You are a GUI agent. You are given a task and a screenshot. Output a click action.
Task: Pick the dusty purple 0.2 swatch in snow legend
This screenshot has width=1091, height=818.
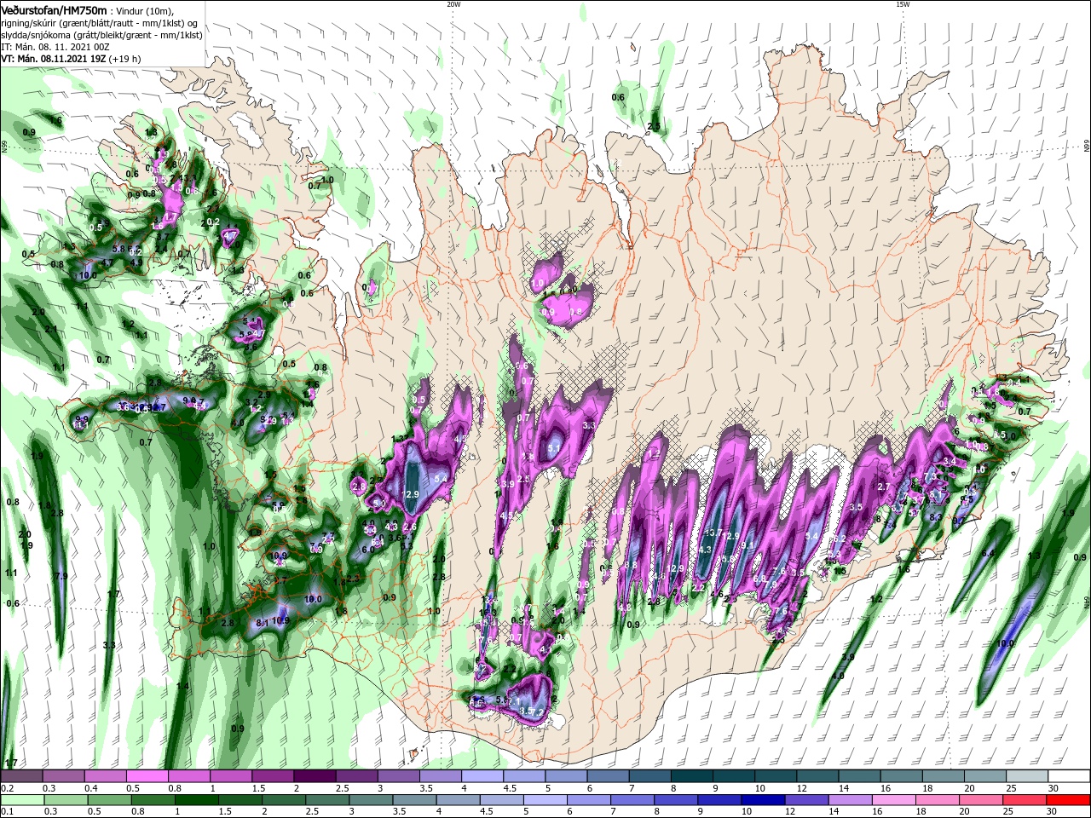point(22,775)
